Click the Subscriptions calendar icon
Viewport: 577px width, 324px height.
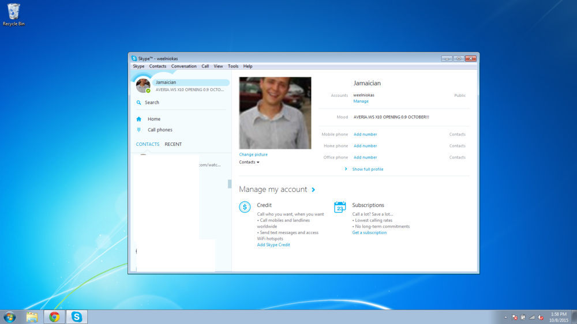pos(340,207)
